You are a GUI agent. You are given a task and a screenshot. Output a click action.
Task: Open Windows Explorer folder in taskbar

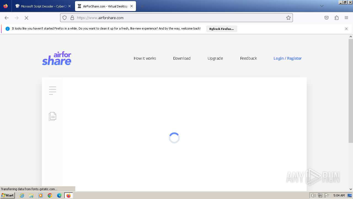coord(31,195)
